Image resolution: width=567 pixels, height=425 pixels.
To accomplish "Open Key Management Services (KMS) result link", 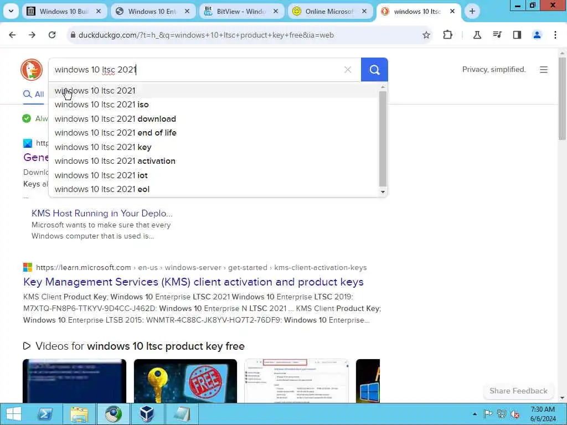I will point(193,282).
